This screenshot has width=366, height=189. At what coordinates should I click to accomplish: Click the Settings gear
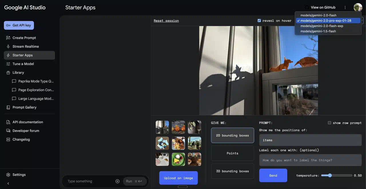(8, 175)
